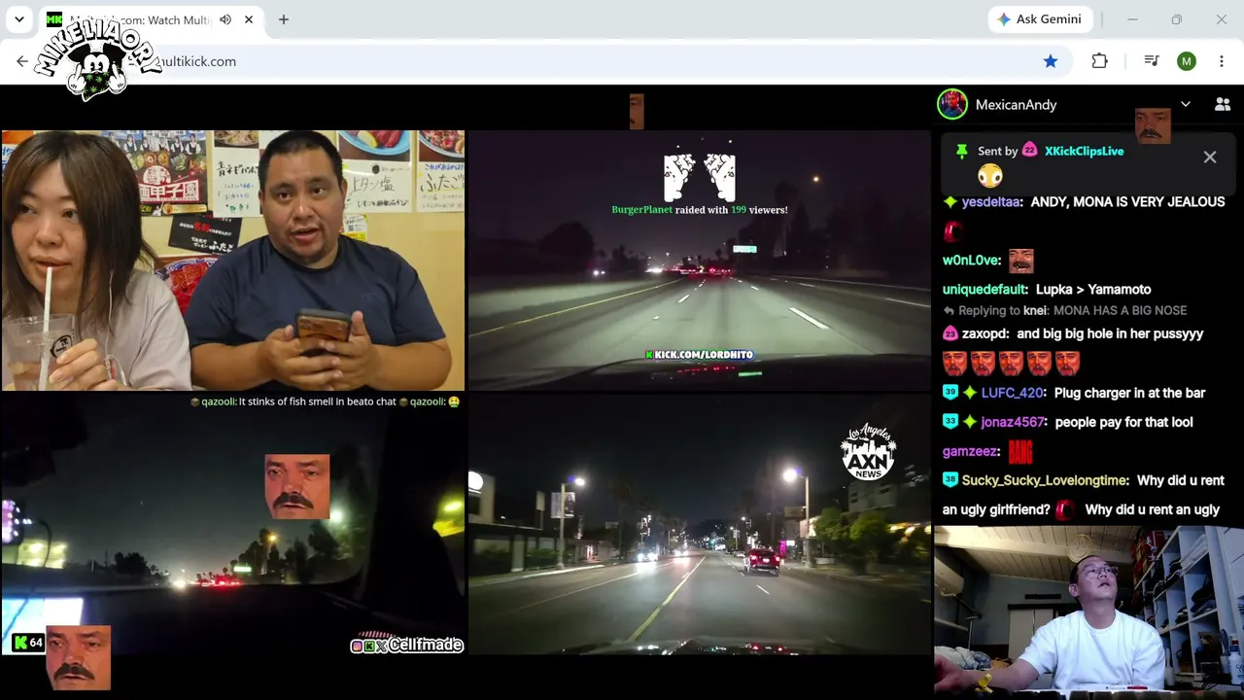Click the red BANG emote by gamzeez

1019,451
